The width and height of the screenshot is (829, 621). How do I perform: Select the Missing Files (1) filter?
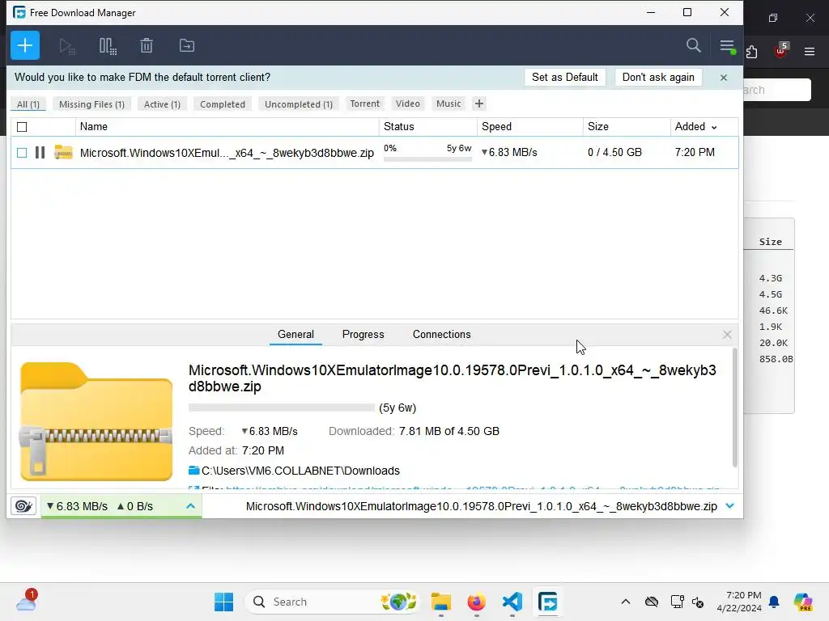(92, 104)
